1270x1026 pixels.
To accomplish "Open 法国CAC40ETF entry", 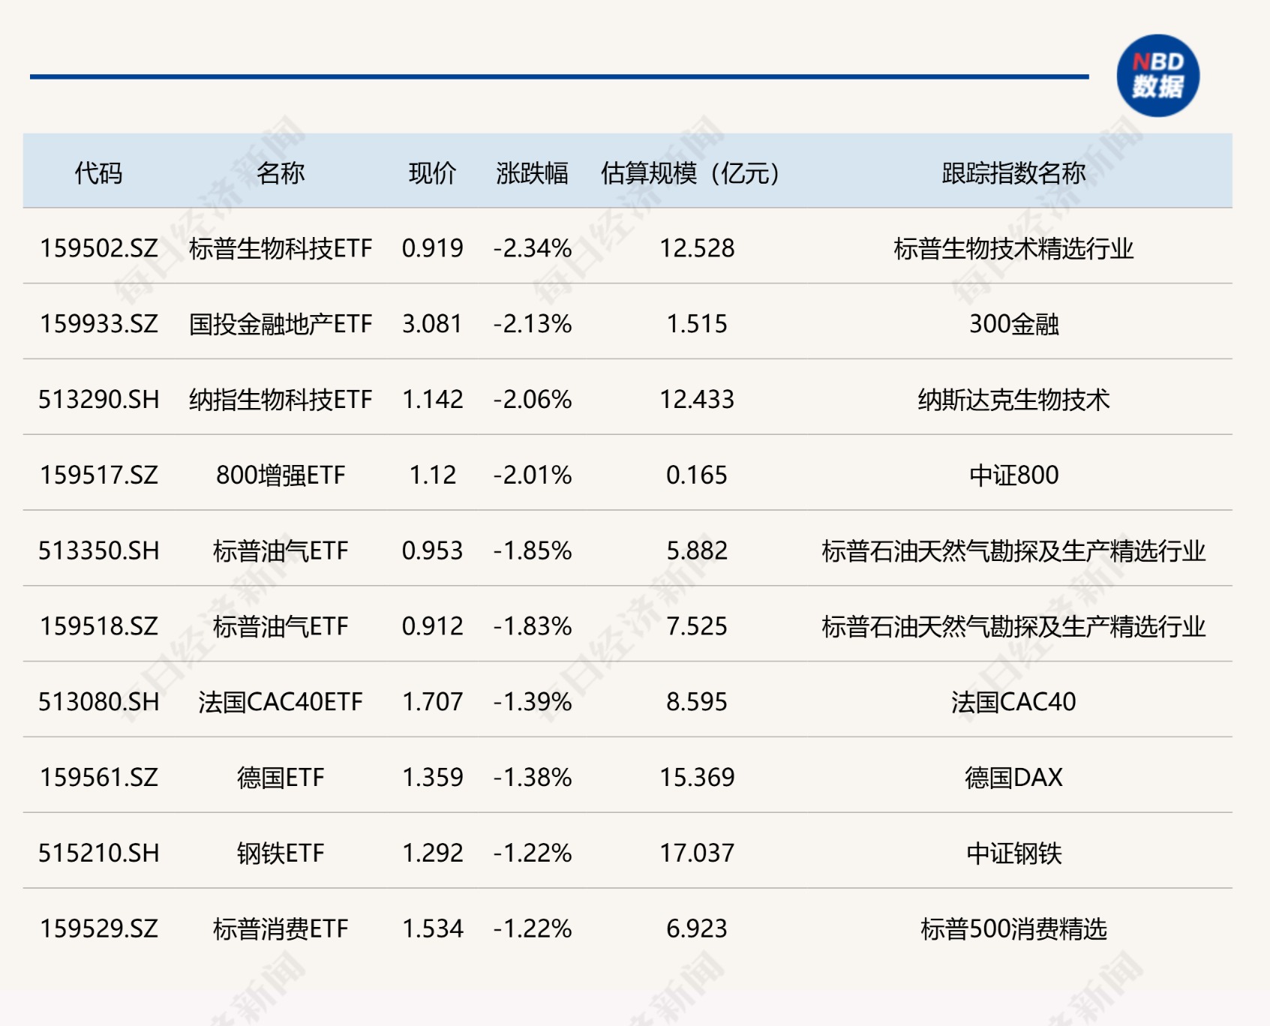I will [x=281, y=702].
